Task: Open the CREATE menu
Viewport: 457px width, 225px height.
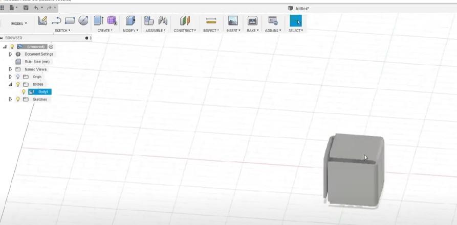Action: pos(105,31)
